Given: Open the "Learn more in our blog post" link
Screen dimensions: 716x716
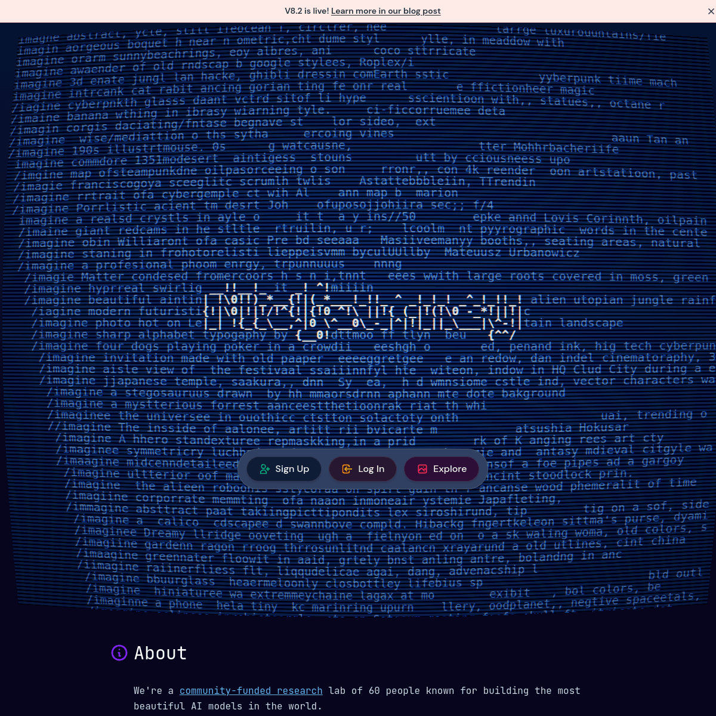Looking at the screenshot, I should click(x=386, y=11).
